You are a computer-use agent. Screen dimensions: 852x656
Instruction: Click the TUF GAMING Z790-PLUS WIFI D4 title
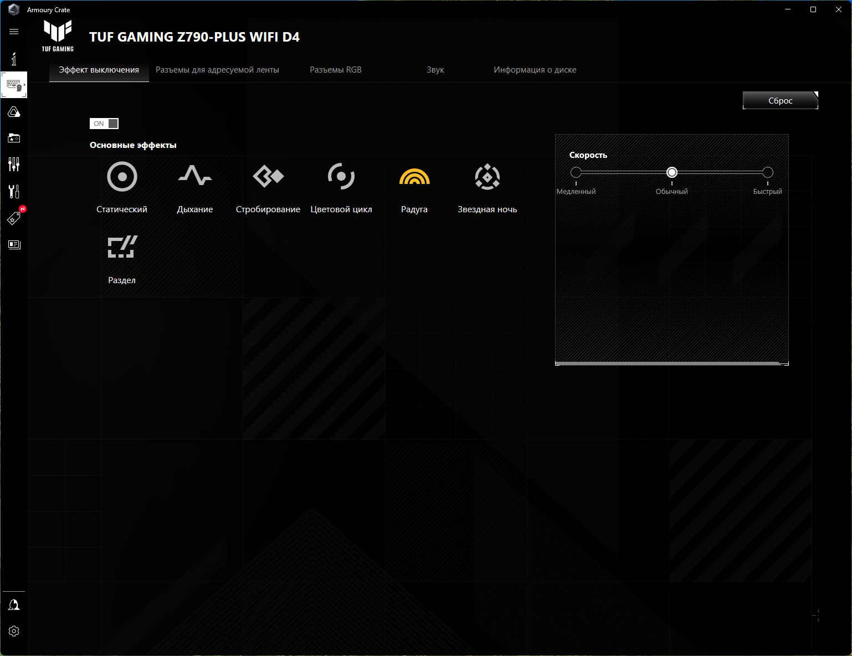pyautogui.click(x=194, y=37)
